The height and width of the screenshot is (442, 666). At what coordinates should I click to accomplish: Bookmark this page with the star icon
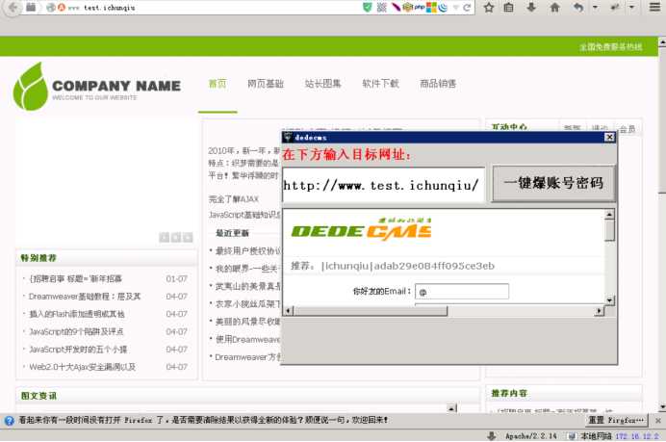click(489, 8)
